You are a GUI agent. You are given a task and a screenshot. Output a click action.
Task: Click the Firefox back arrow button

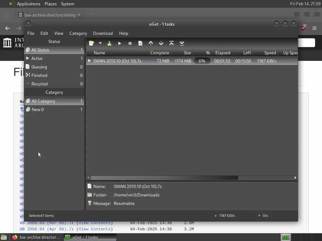8,28
